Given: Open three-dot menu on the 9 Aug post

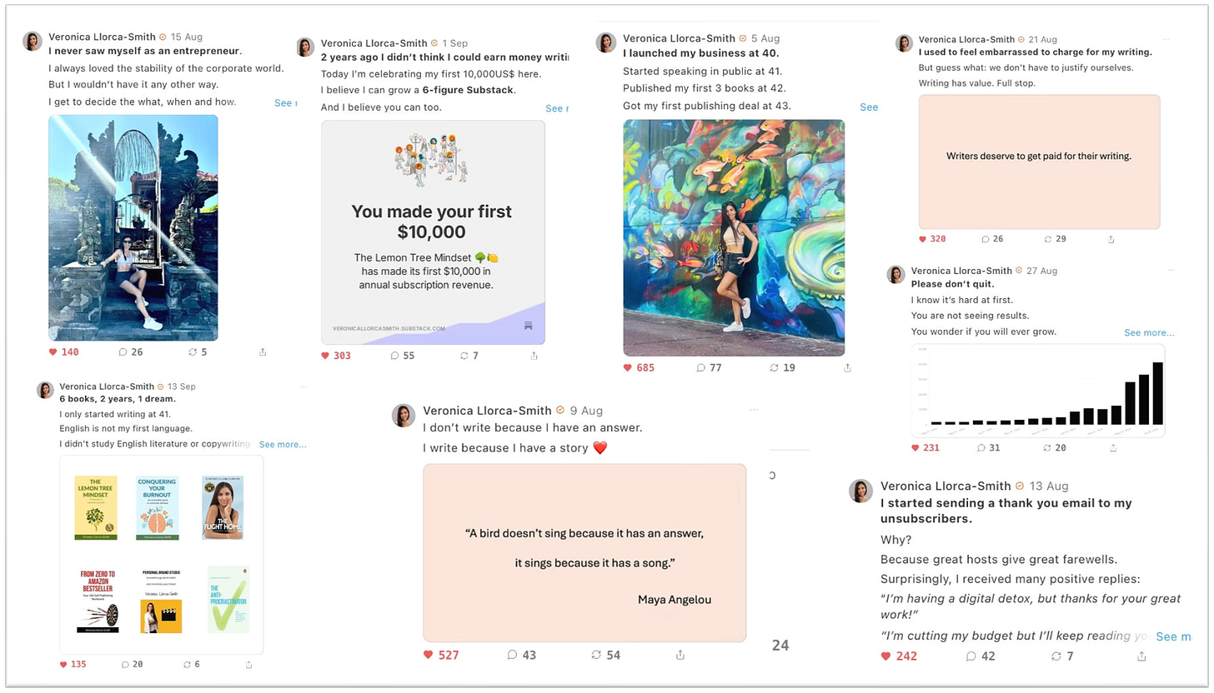Looking at the screenshot, I should (x=754, y=410).
